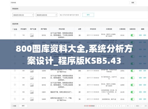This screenshot has height=109, width=148.
Task: Click 删除 link for comment 091
Action: [x=145, y=99]
